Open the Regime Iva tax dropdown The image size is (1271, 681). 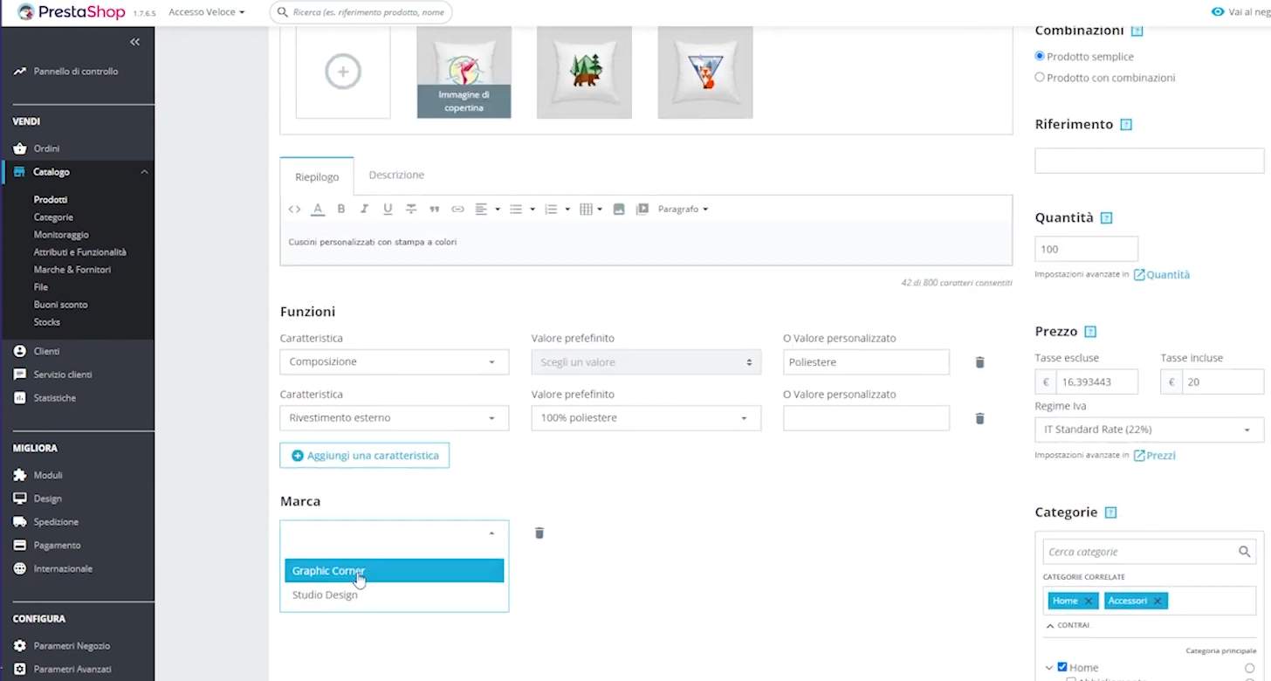[x=1148, y=430]
